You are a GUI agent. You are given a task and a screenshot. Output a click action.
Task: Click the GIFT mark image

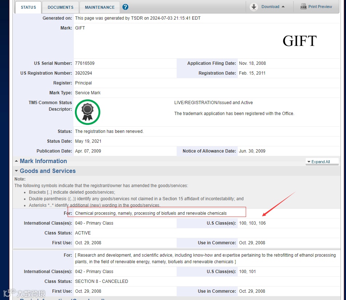point(299,41)
